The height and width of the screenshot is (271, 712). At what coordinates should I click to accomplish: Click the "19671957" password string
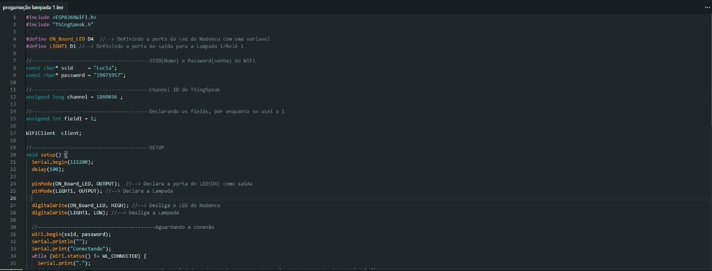[x=108, y=75]
